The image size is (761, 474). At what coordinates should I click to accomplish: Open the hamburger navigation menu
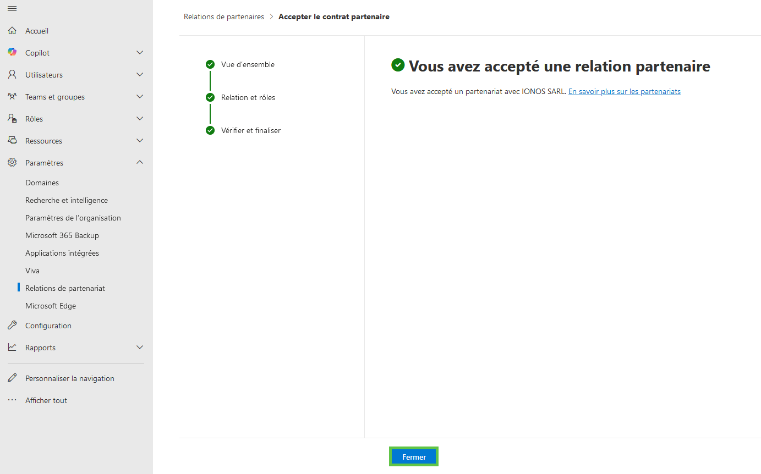(12, 8)
